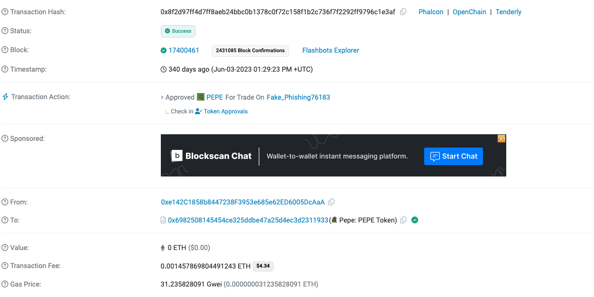The height and width of the screenshot is (297, 594).
Task: Open the Fake_Phishing76183 address
Action: pyautogui.click(x=298, y=97)
